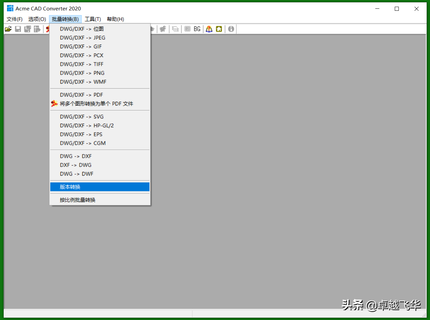Open the Layers toolbar icon
The height and width of the screenshot is (320, 430).
pos(175,29)
